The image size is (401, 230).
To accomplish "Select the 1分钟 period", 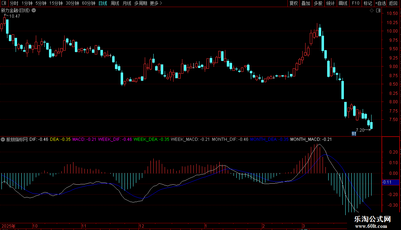I will pos(27,3).
